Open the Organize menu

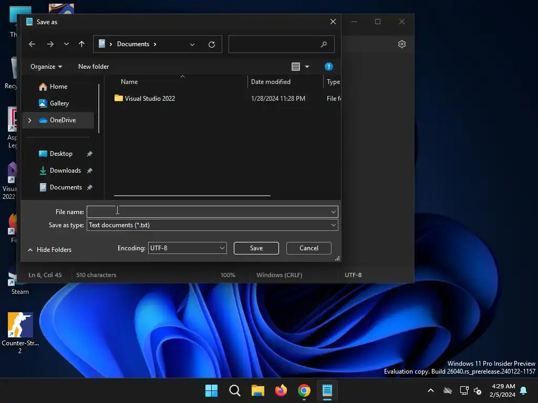(46, 67)
